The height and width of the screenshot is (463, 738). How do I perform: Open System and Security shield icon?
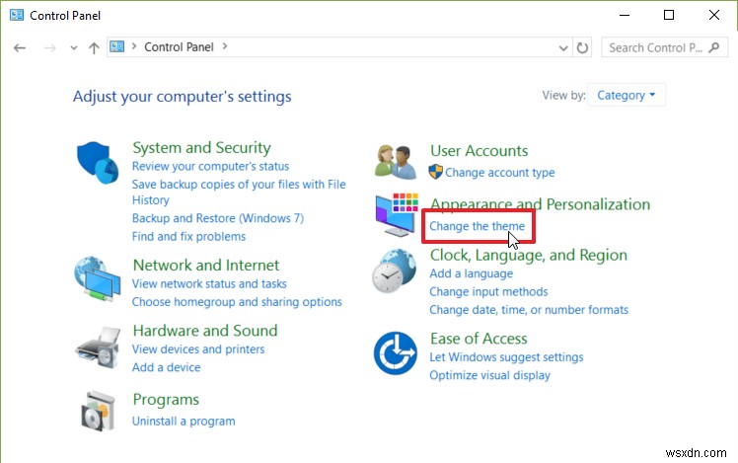tap(98, 163)
